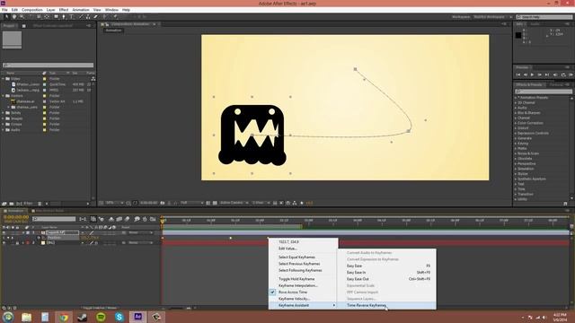
Task: Click the Effects & Presets search field
Action: (x=544, y=92)
